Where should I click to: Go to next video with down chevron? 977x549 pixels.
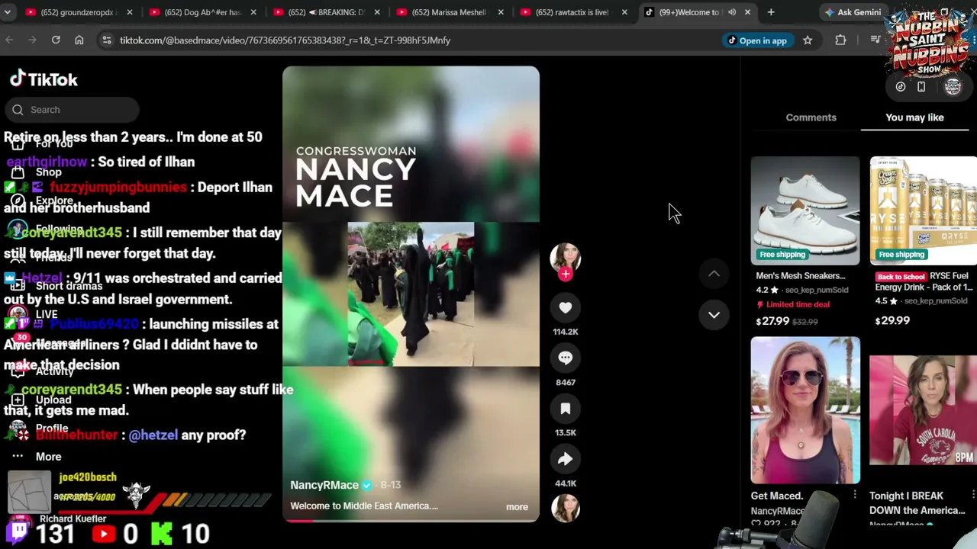[x=714, y=315]
